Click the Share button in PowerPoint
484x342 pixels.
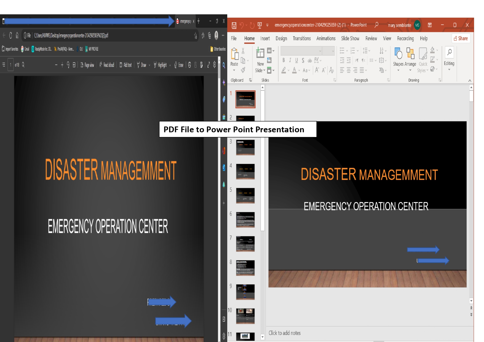461,39
